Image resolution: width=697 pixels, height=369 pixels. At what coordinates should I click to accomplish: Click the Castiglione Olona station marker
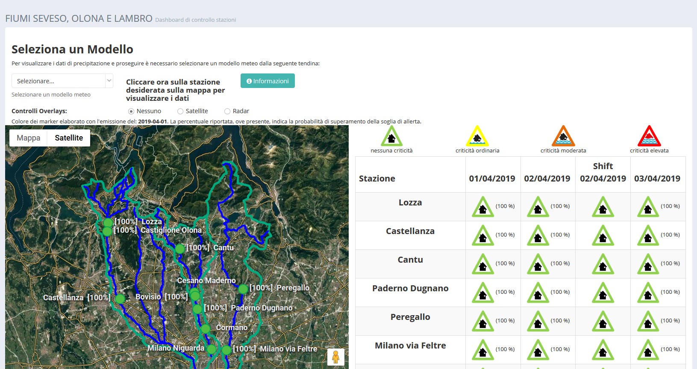(107, 231)
